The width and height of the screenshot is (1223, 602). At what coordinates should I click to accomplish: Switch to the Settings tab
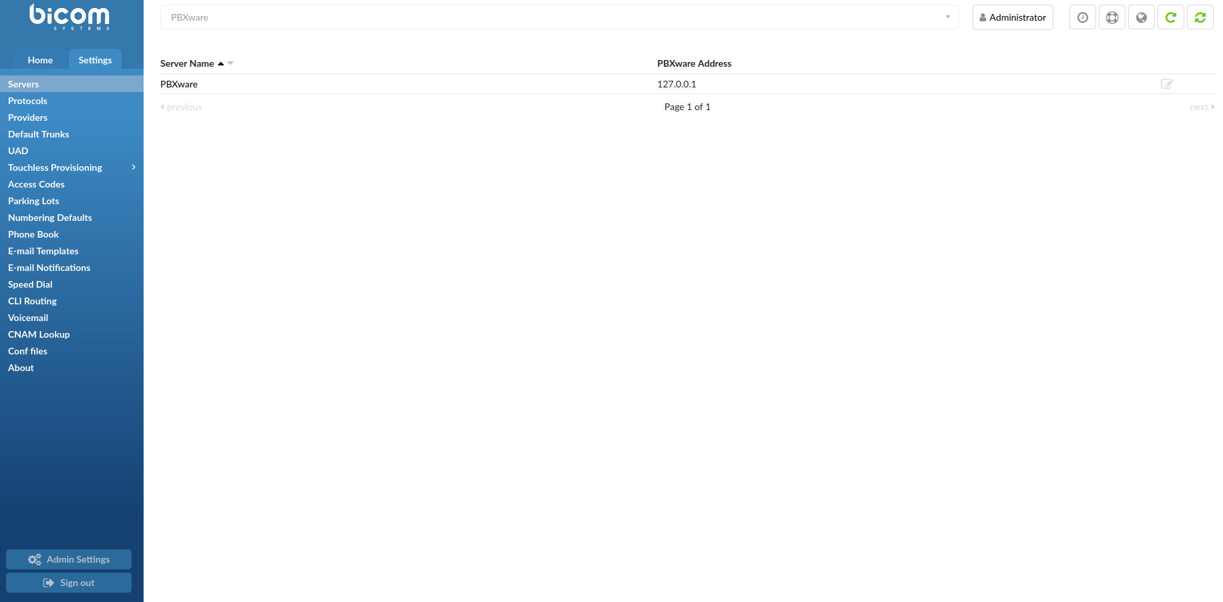(95, 59)
